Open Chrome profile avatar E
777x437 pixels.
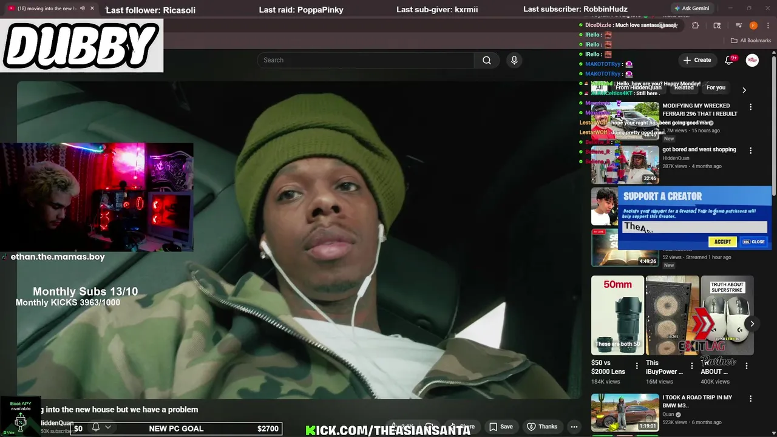753,25
